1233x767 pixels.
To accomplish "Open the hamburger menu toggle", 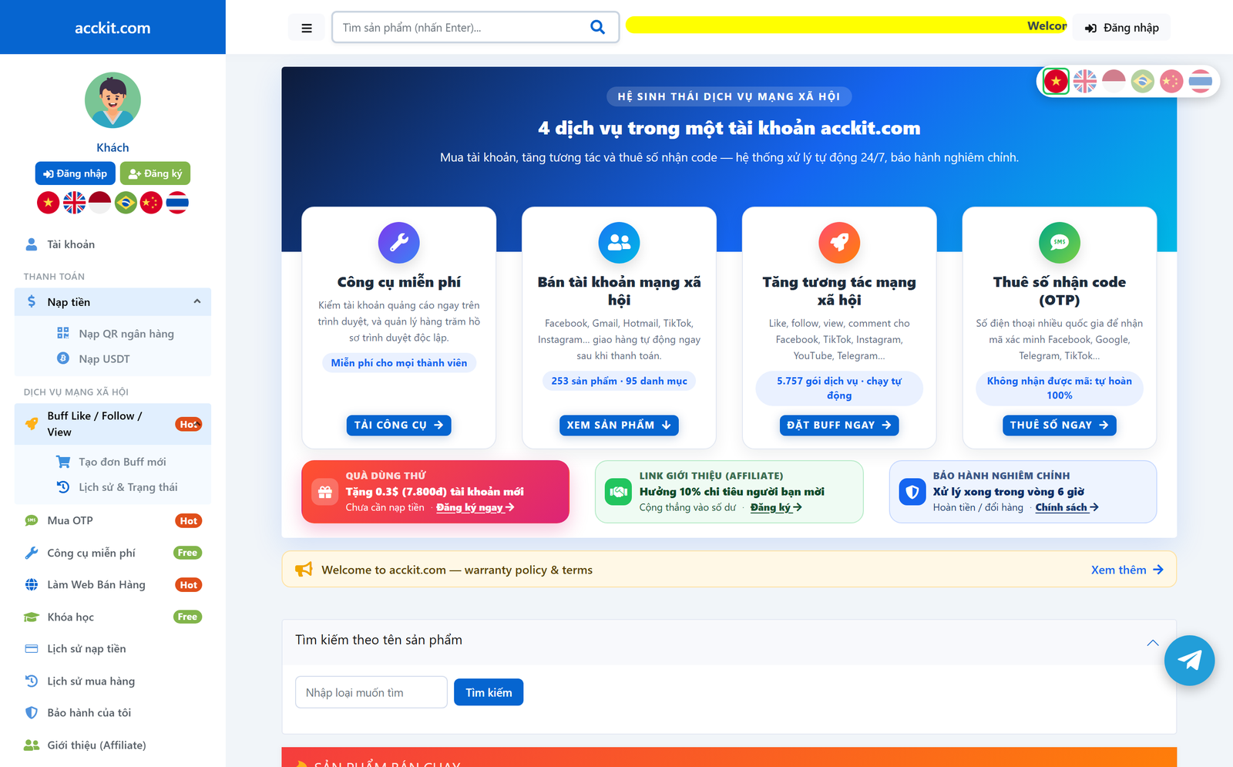I will 307,28.
